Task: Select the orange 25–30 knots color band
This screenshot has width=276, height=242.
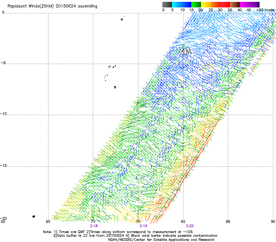Action: [x=216, y=4]
